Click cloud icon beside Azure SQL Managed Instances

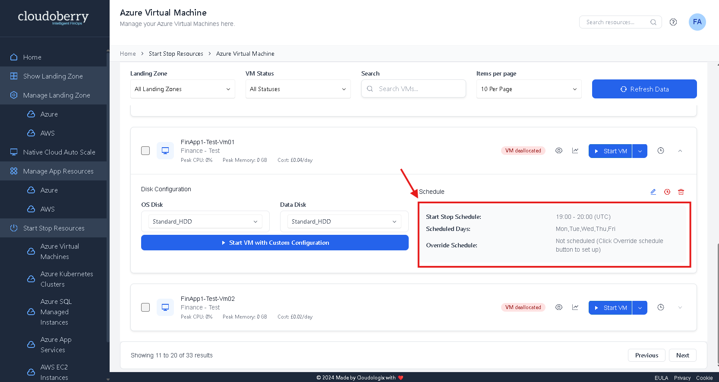tap(31, 312)
